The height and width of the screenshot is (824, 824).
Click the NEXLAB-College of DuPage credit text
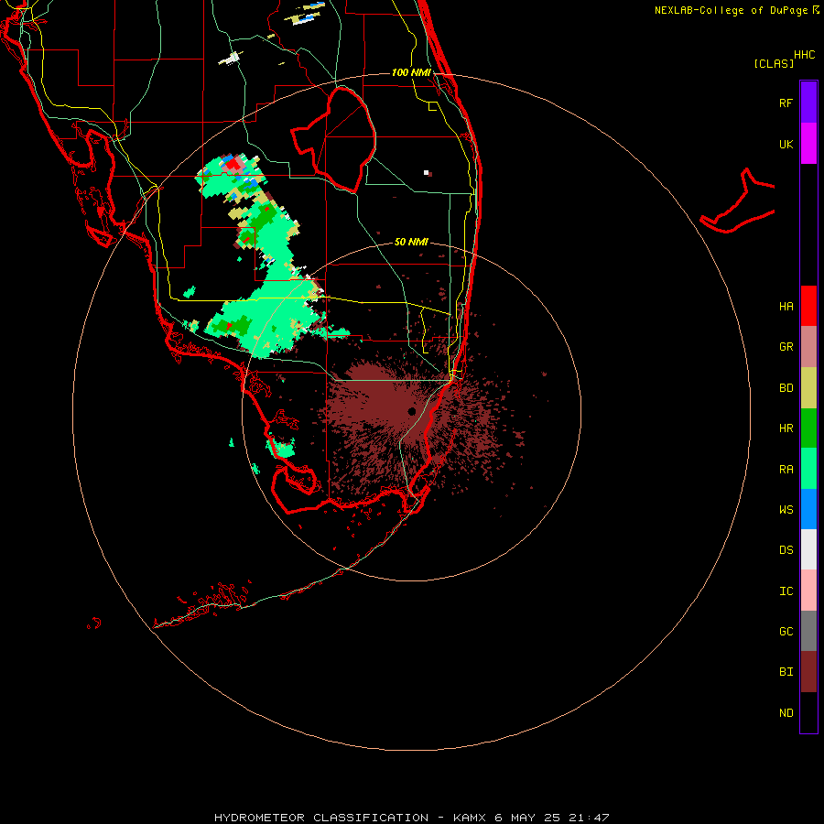point(731,10)
